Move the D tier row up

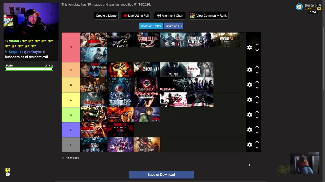pyautogui.click(x=257, y=112)
